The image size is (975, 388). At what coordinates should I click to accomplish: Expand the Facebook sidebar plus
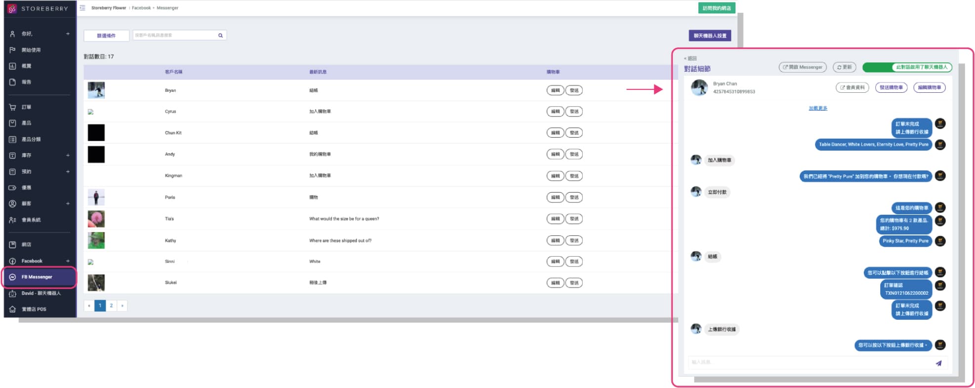click(x=68, y=261)
